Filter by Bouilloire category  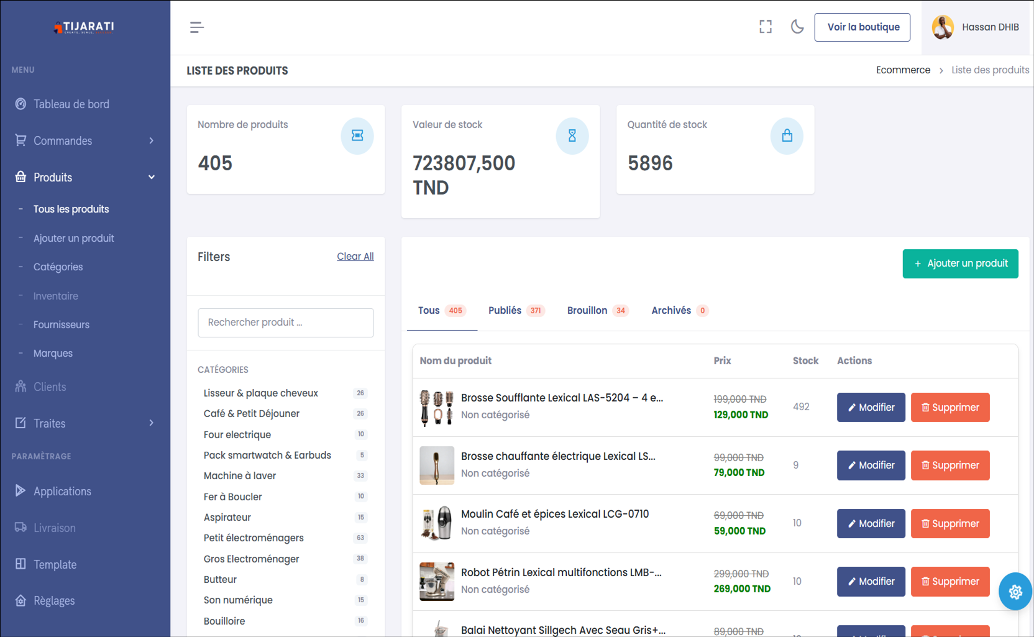tap(285, 621)
